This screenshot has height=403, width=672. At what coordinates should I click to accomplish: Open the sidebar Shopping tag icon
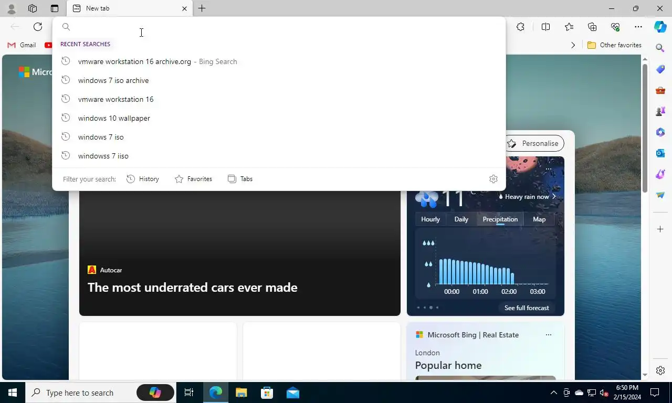660,69
